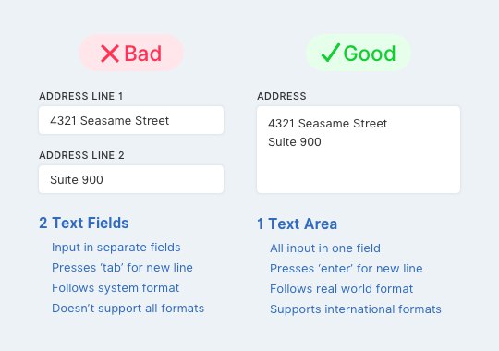
Task: Click "Presses 'enter' for new line" text
Action: tap(347, 269)
